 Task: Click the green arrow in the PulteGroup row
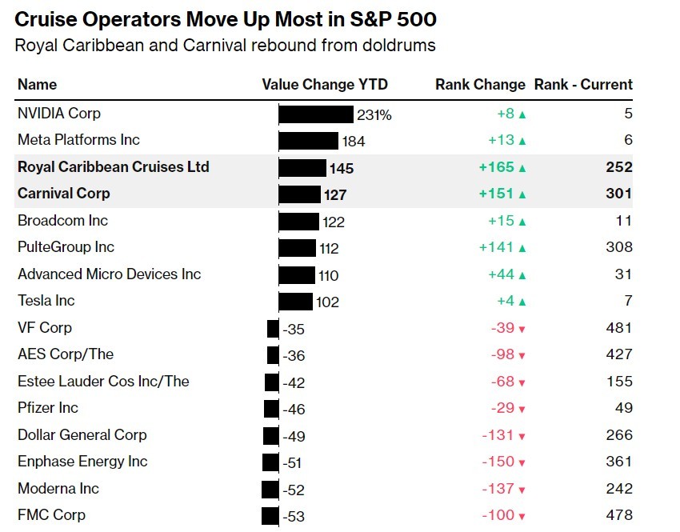522,248
